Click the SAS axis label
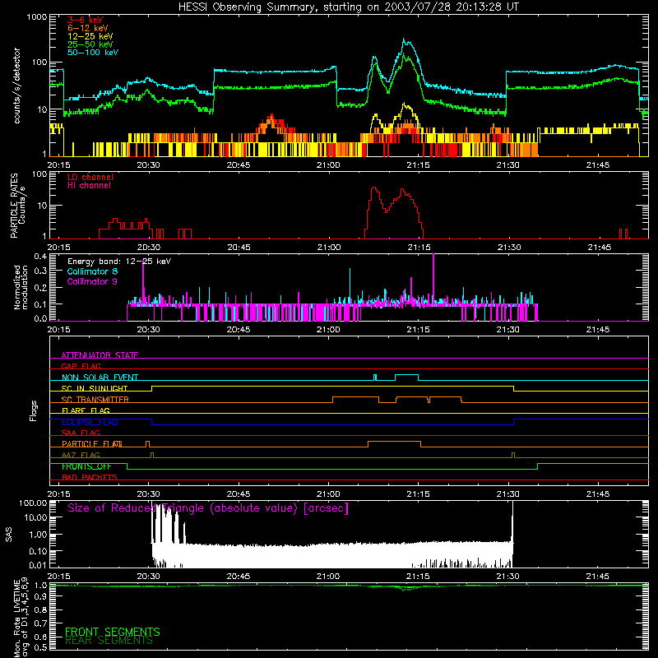Image resolution: width=658 pixels, height=658 pixels. [8, 535]
